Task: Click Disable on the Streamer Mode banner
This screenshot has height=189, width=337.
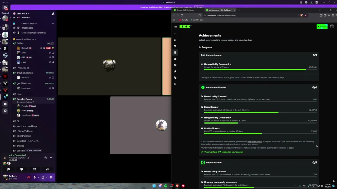Action: 199,7
